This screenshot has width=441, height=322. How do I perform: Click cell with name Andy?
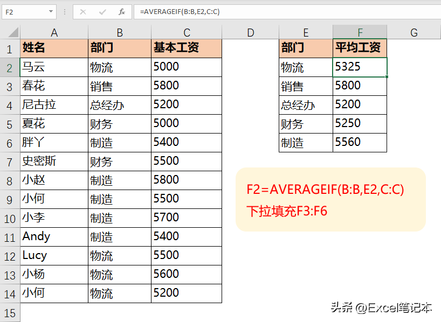tap(54, 236)
